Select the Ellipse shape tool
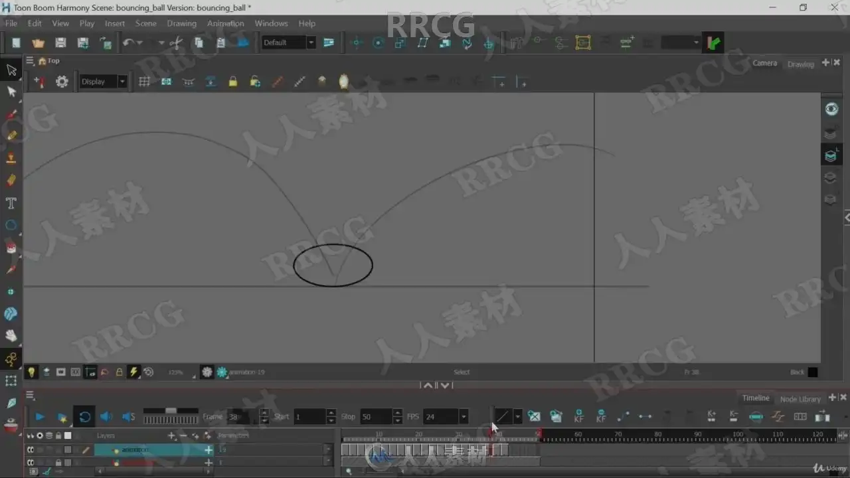 [11, 225]
